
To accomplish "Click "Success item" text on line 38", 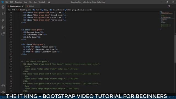I will pyautogui.click(x=33, y=32).
